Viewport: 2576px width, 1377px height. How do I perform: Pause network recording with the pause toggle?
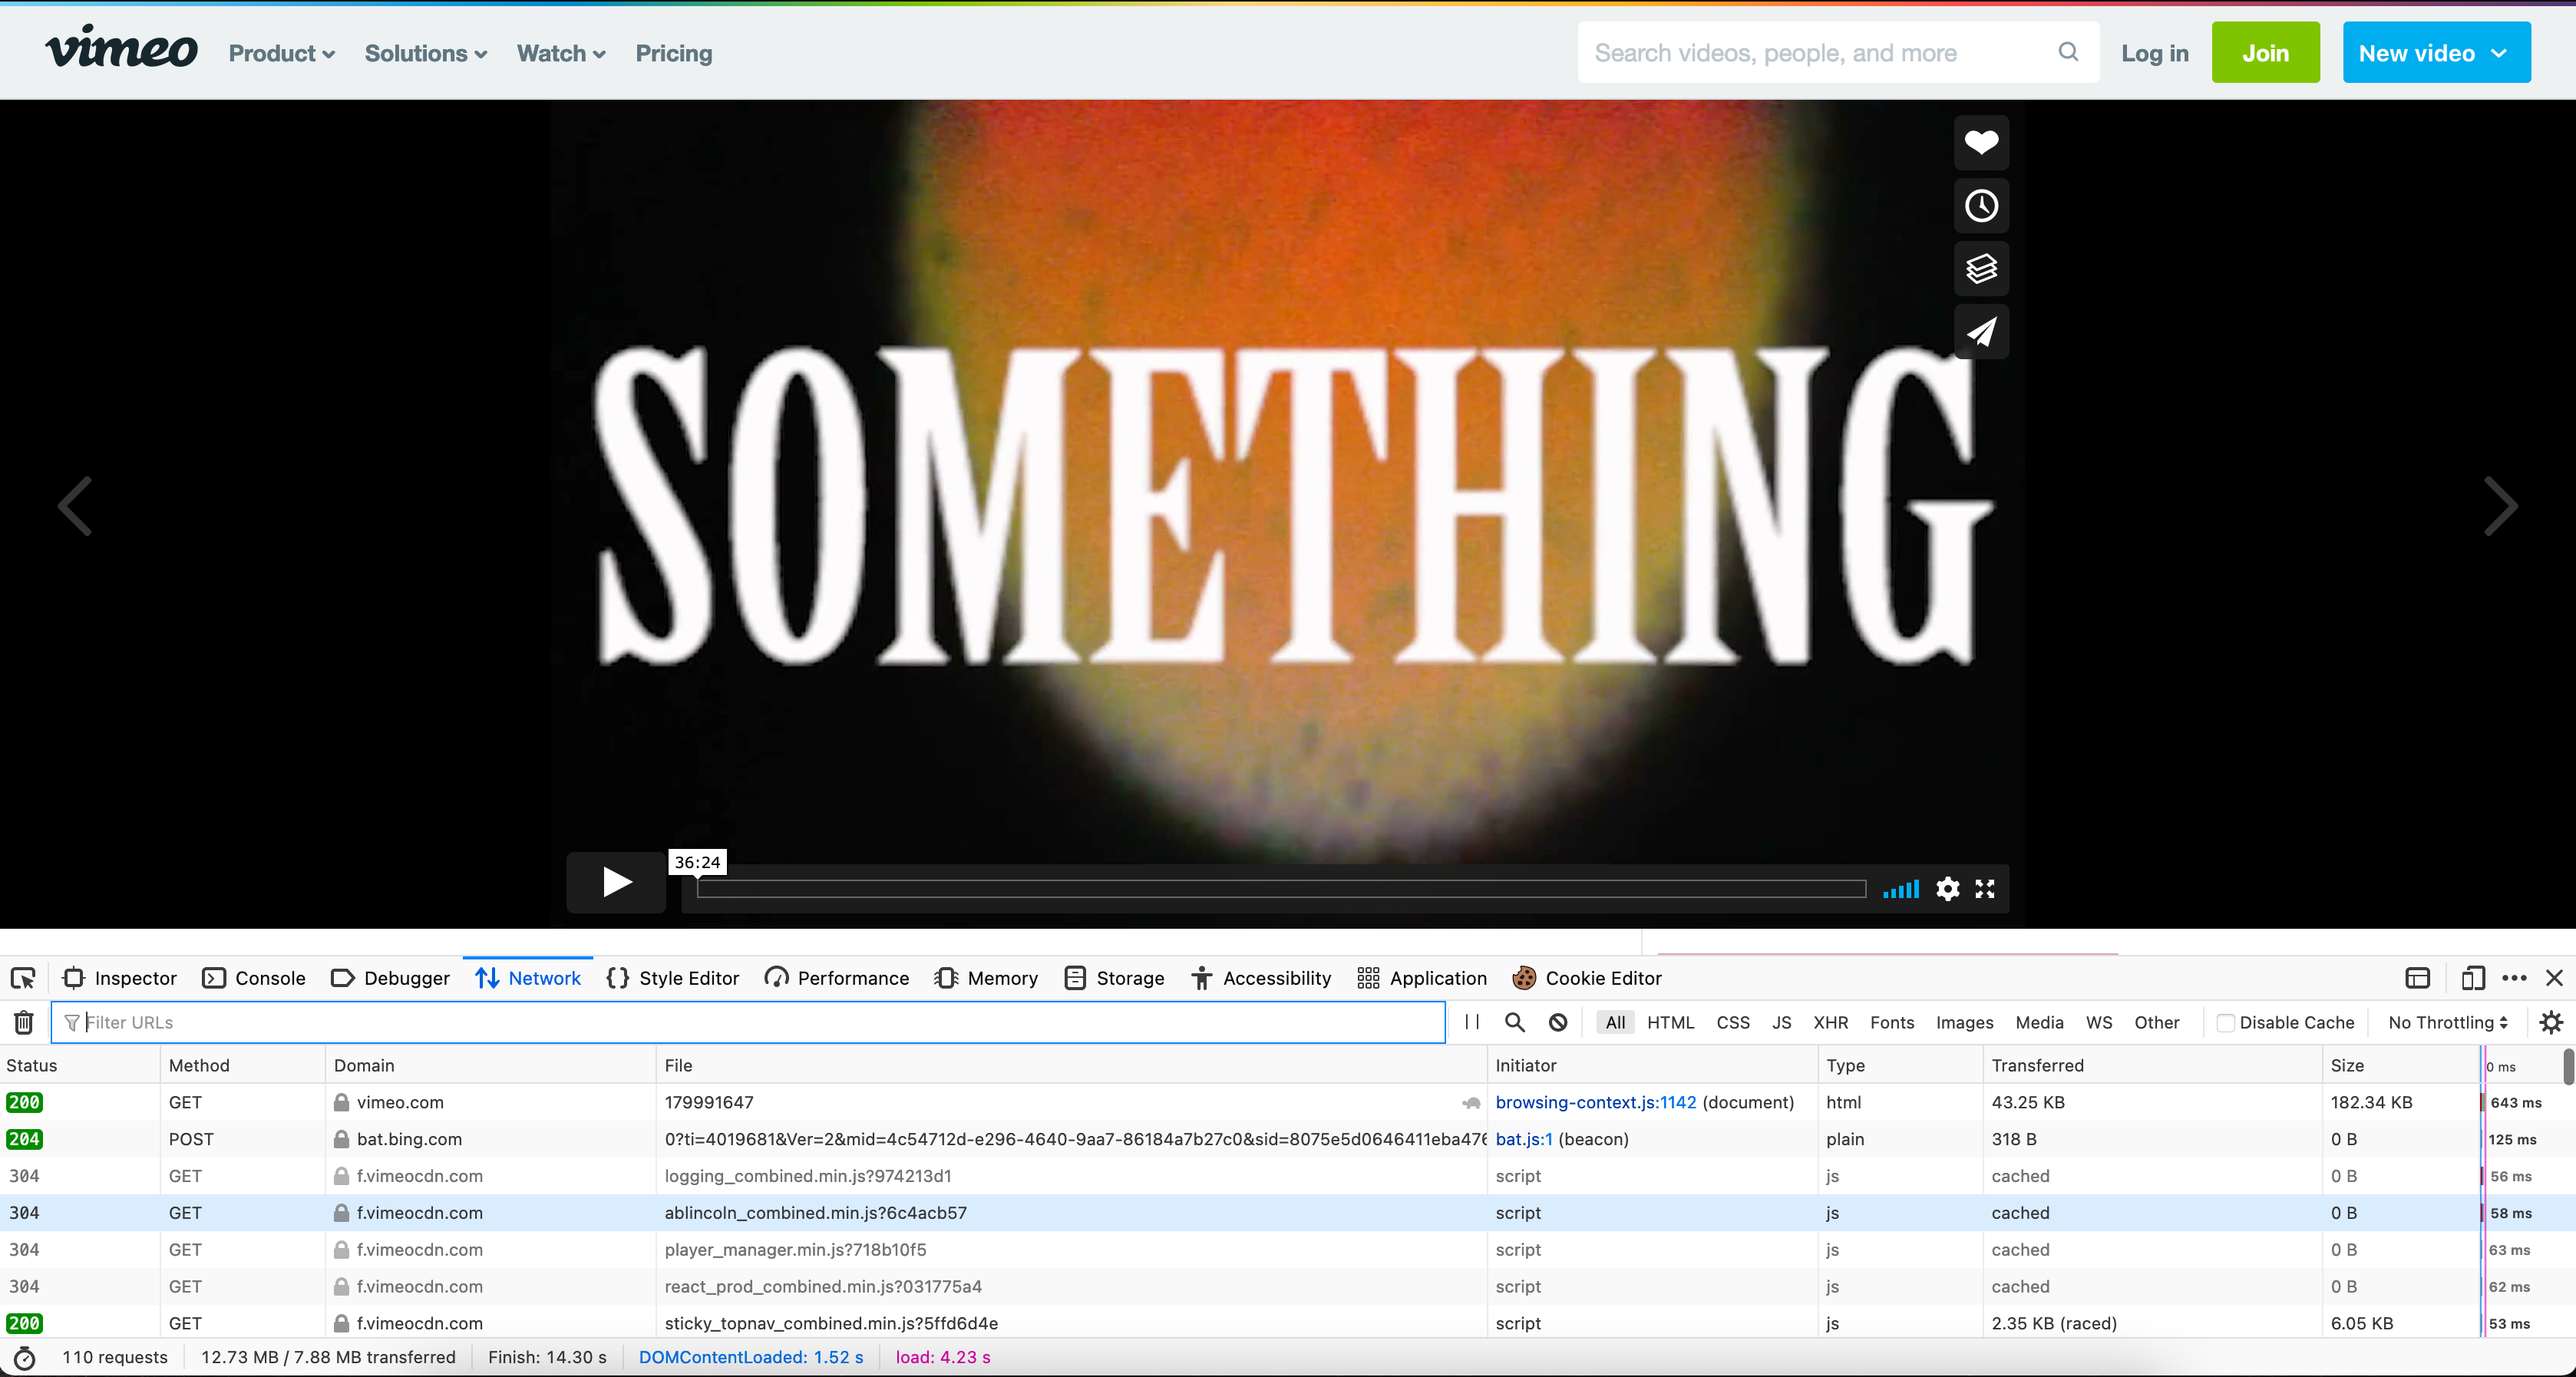point(1472,1022)
